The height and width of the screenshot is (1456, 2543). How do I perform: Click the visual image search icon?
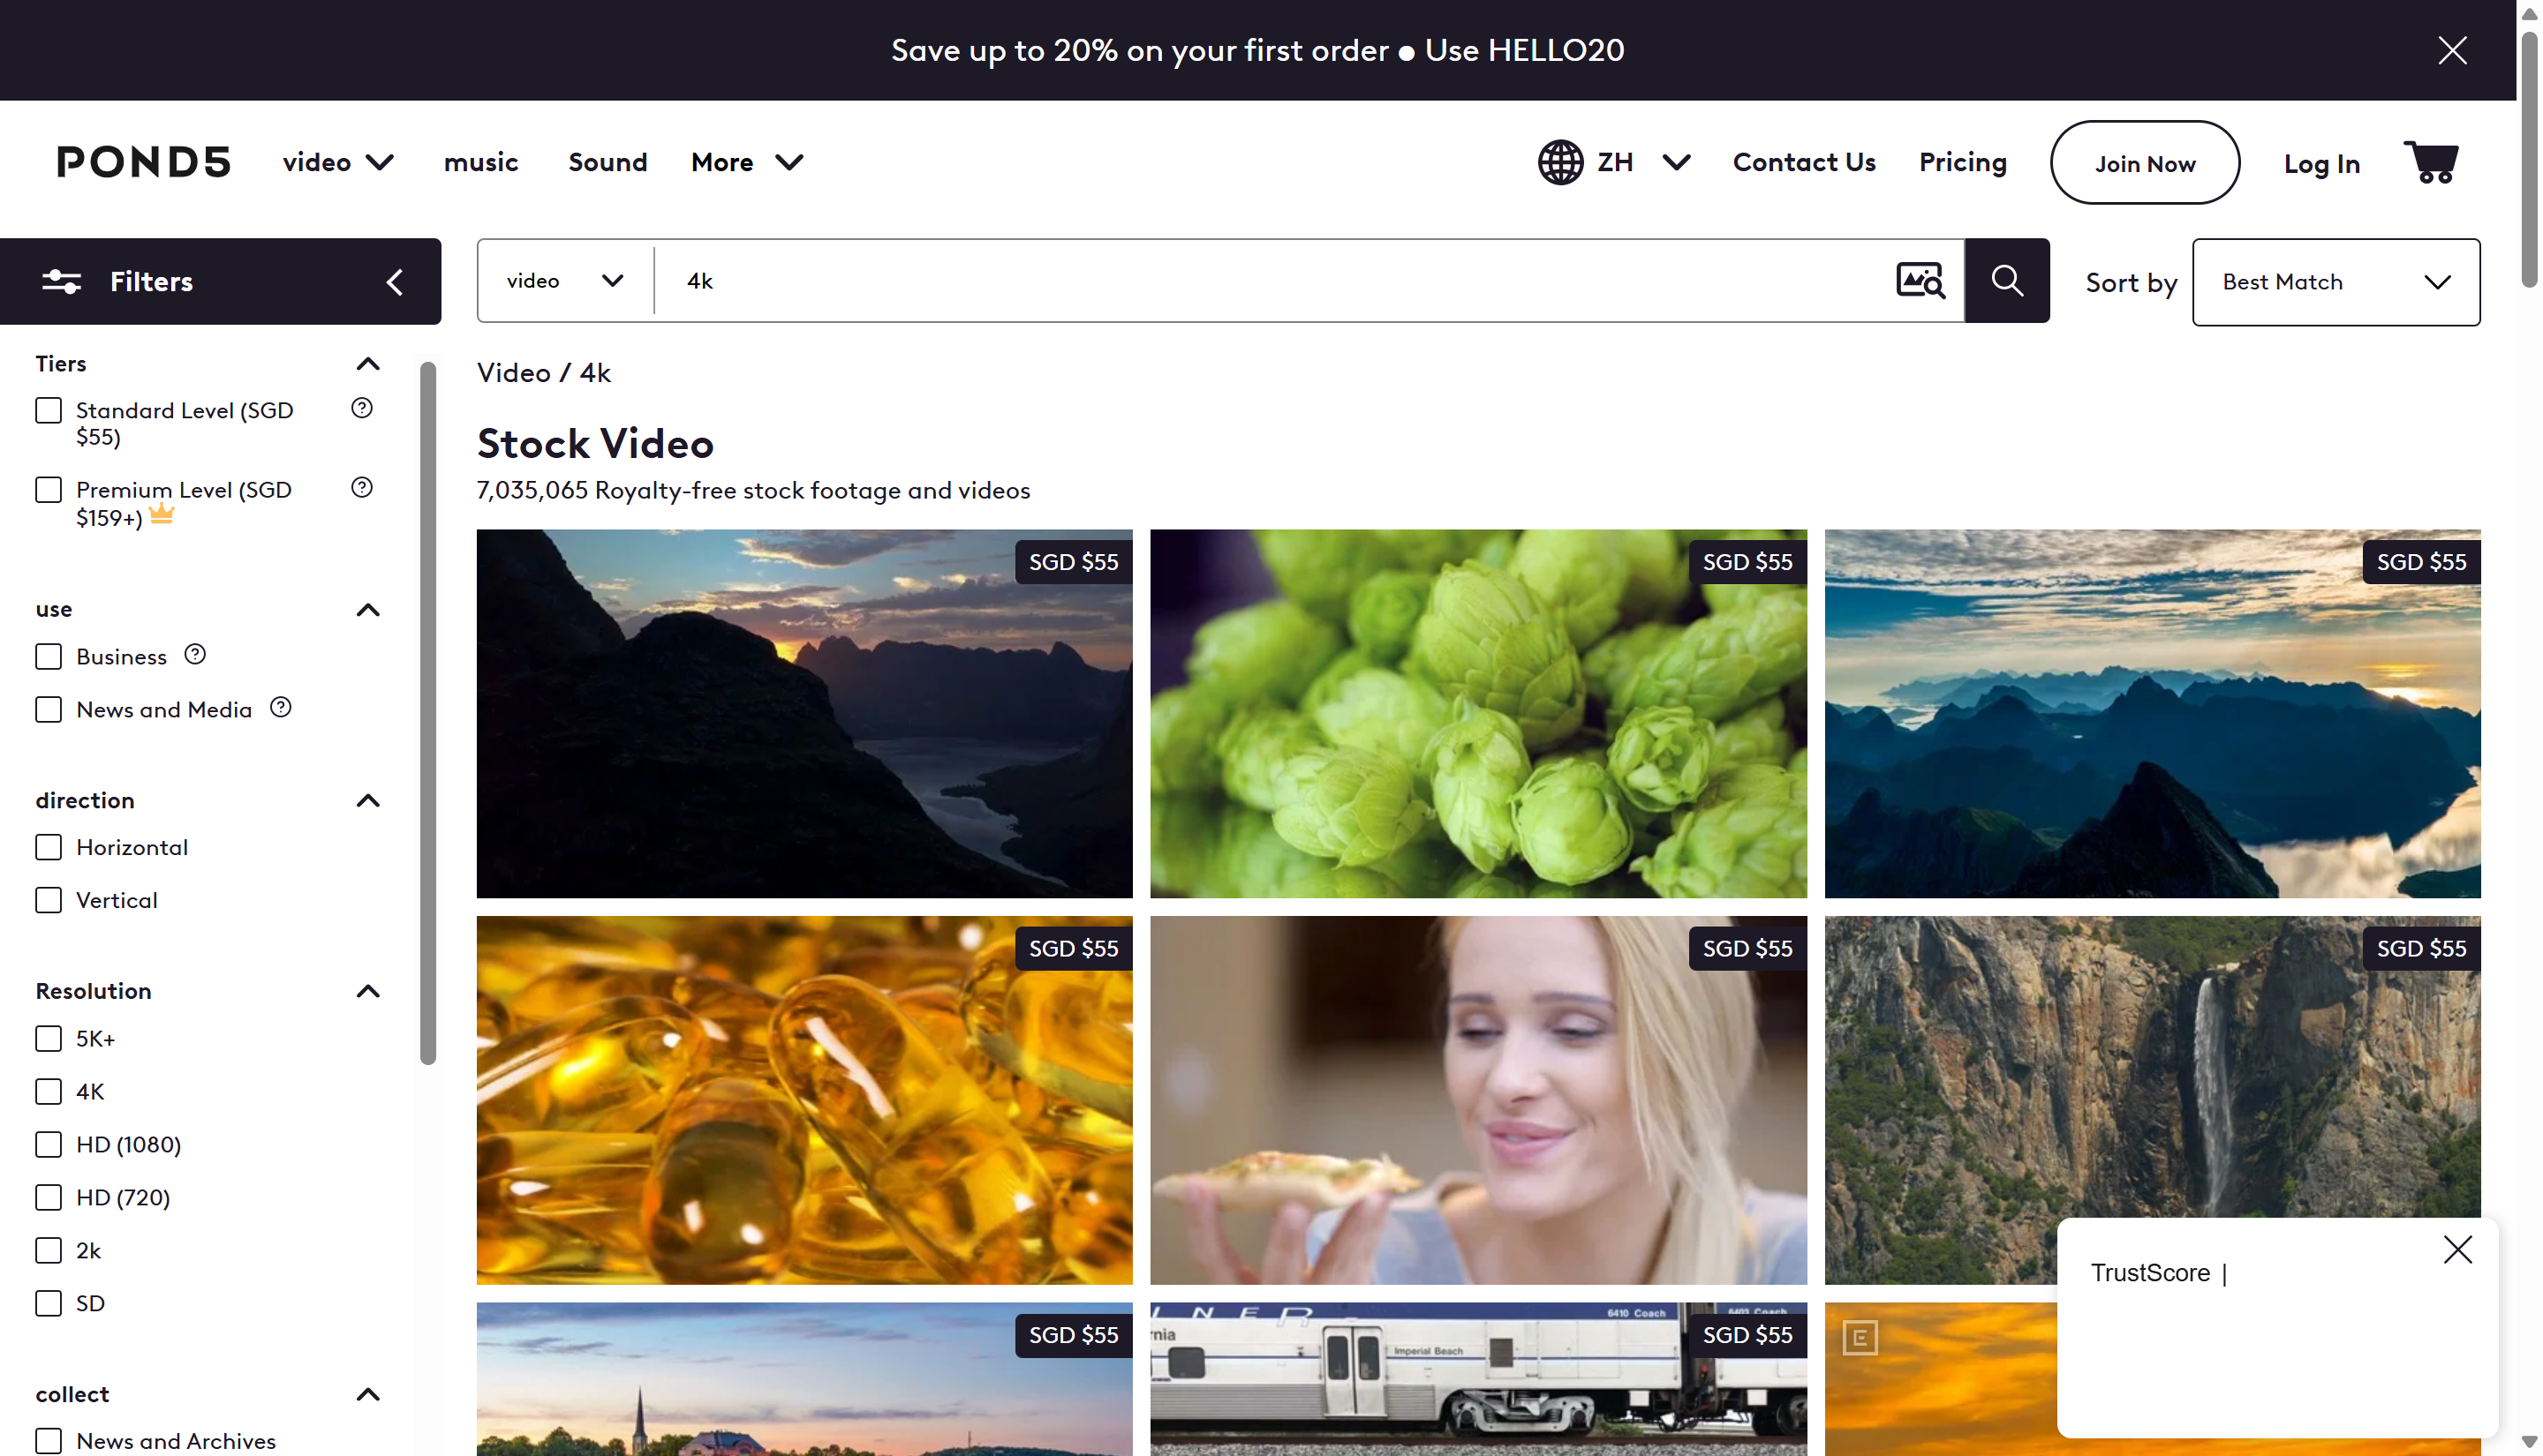[1920, 281]
